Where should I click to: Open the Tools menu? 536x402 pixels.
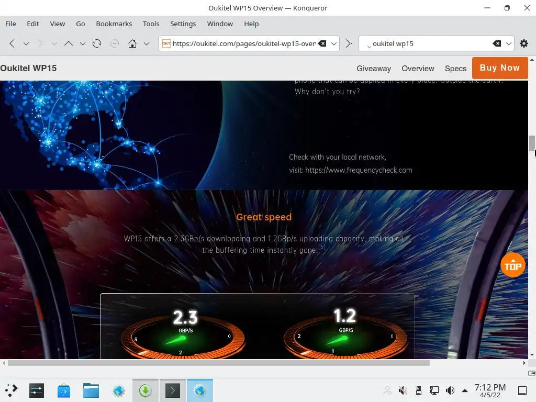point(151,24)
